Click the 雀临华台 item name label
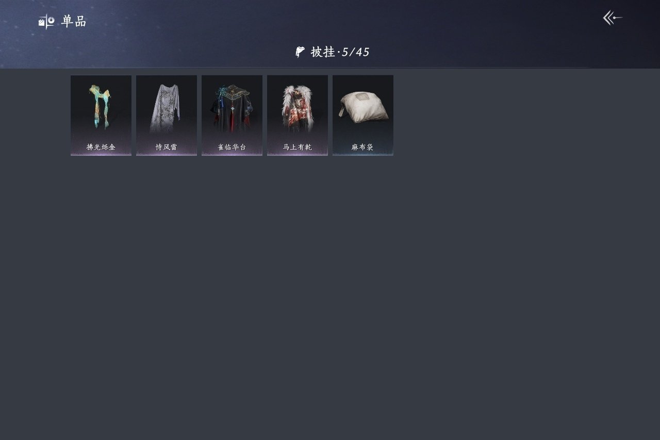660x440 pixels. pyautogui.click(x=232, y=147)
